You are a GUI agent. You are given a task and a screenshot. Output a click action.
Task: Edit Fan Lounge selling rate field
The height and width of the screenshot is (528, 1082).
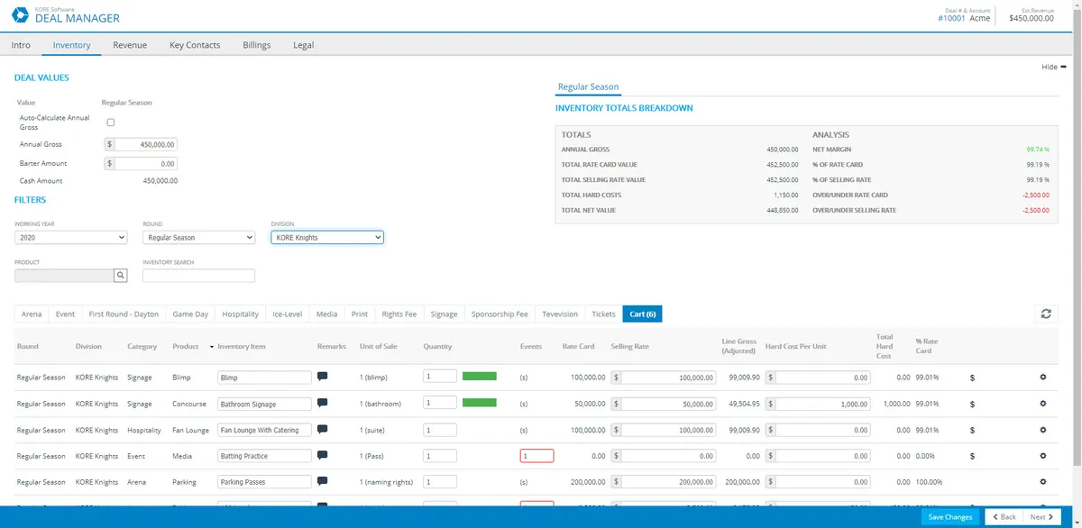tap(669, 431)
